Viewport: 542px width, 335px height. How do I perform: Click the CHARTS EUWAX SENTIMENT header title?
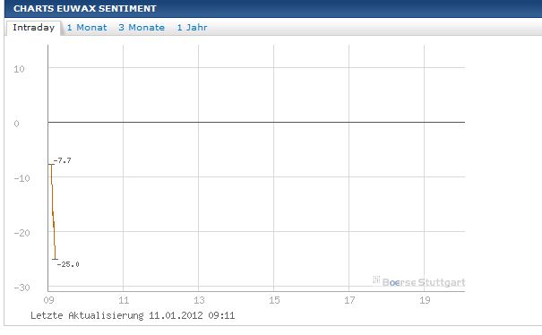pyautogui.click(x=85, y=9)
